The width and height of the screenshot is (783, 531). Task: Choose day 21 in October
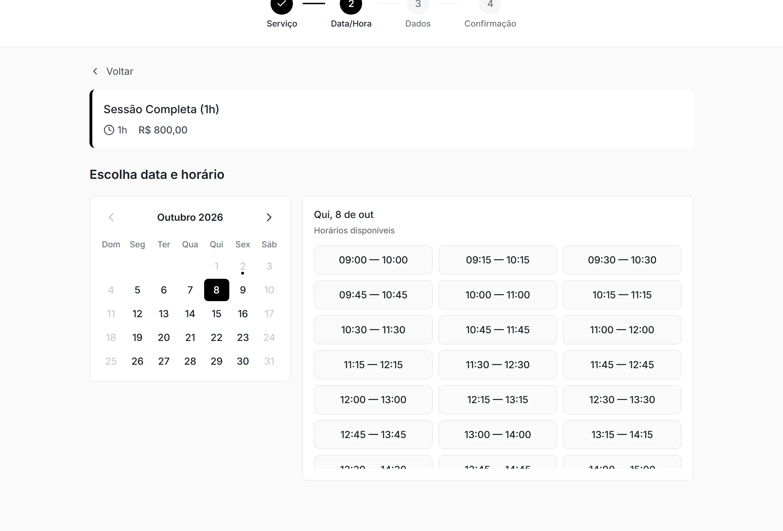pyautogui.click(x=190, y=337)
